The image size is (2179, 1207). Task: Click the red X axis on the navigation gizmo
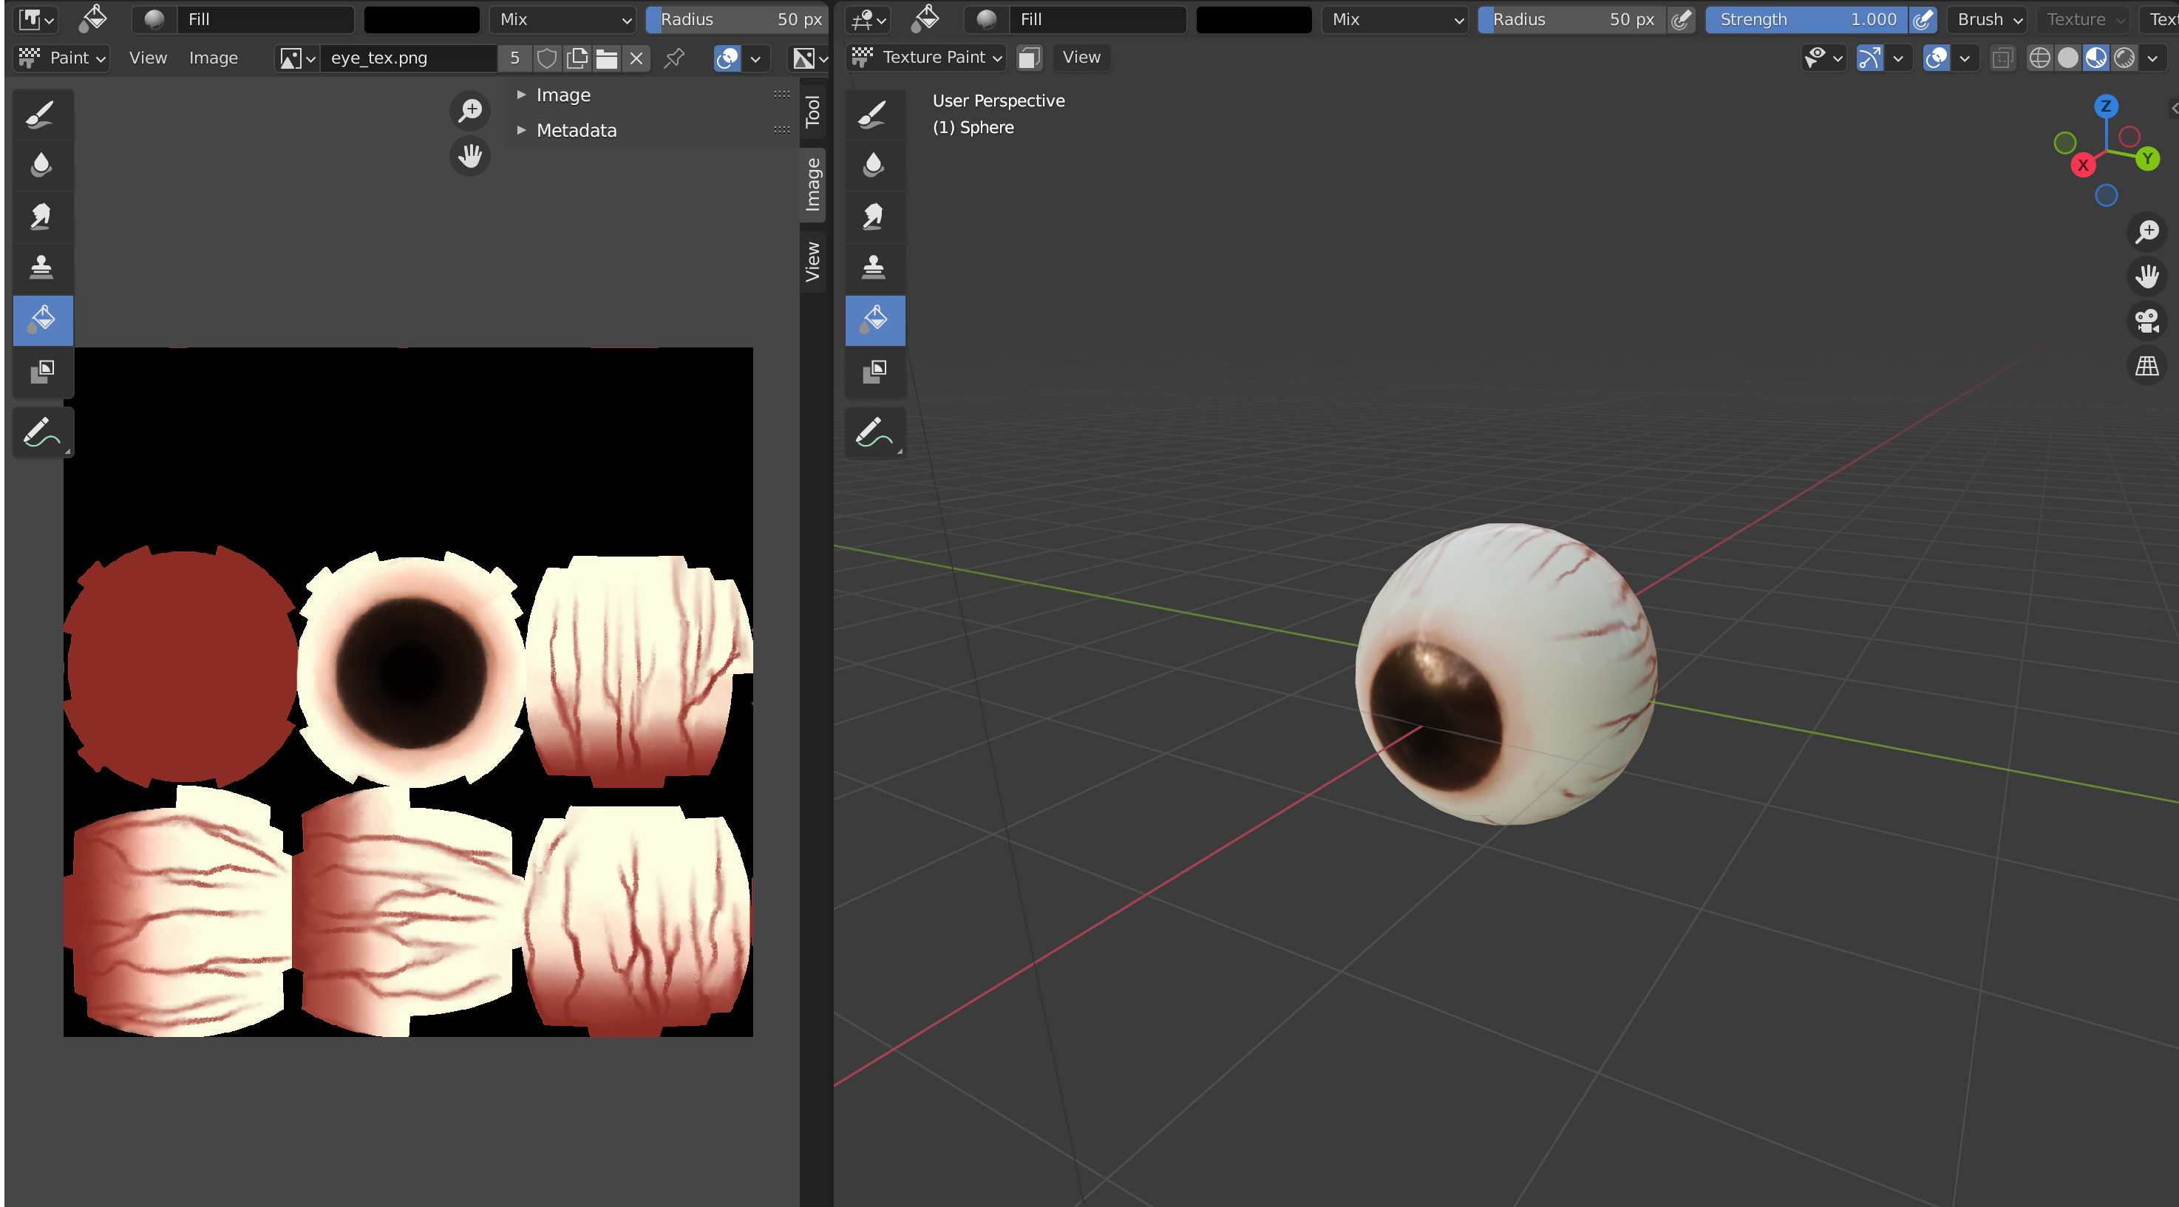click(2083, 165)
